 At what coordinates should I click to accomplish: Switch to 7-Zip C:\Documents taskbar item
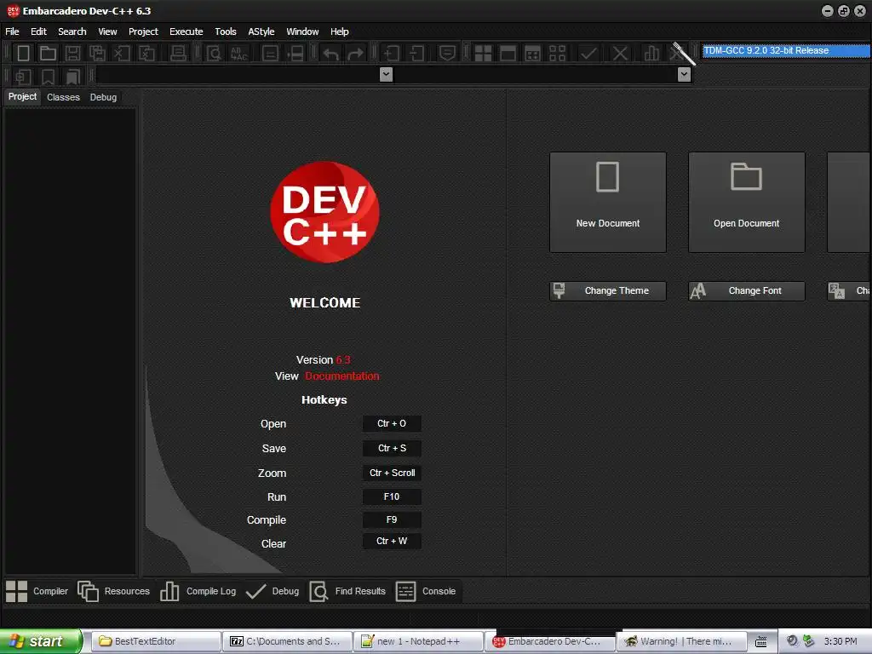click(287, 642)
